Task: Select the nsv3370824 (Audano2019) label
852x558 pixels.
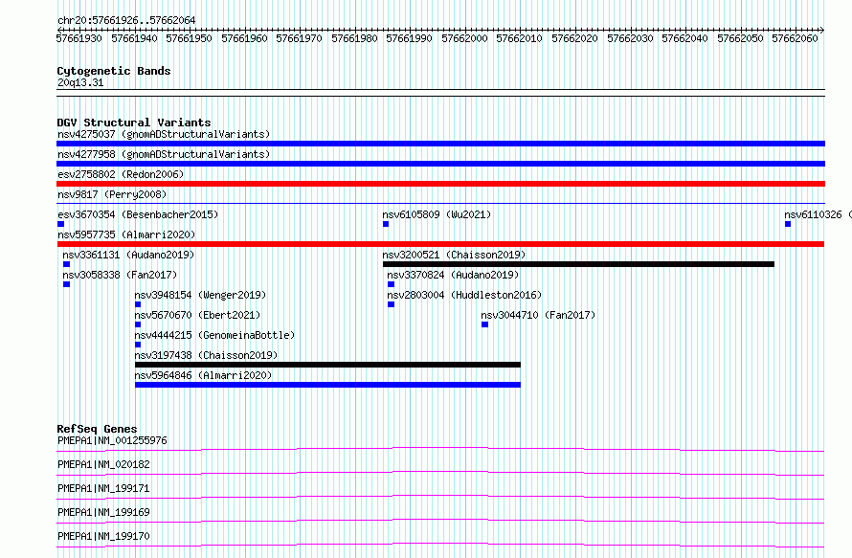Action: (453, 275)
